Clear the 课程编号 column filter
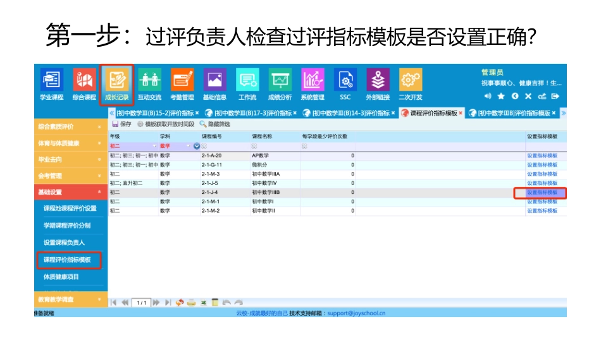The image size is (601, 338). point(204,146)
